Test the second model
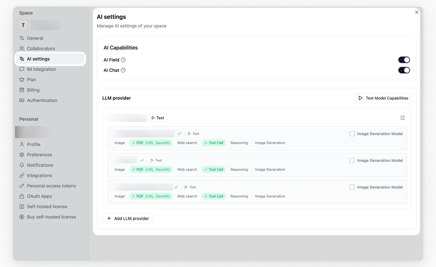436x267 pixels. point(156,161)
